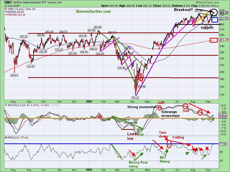Click the magenta oval on the Support line
This screenshot has width=230, height=172.
(193, 24)
